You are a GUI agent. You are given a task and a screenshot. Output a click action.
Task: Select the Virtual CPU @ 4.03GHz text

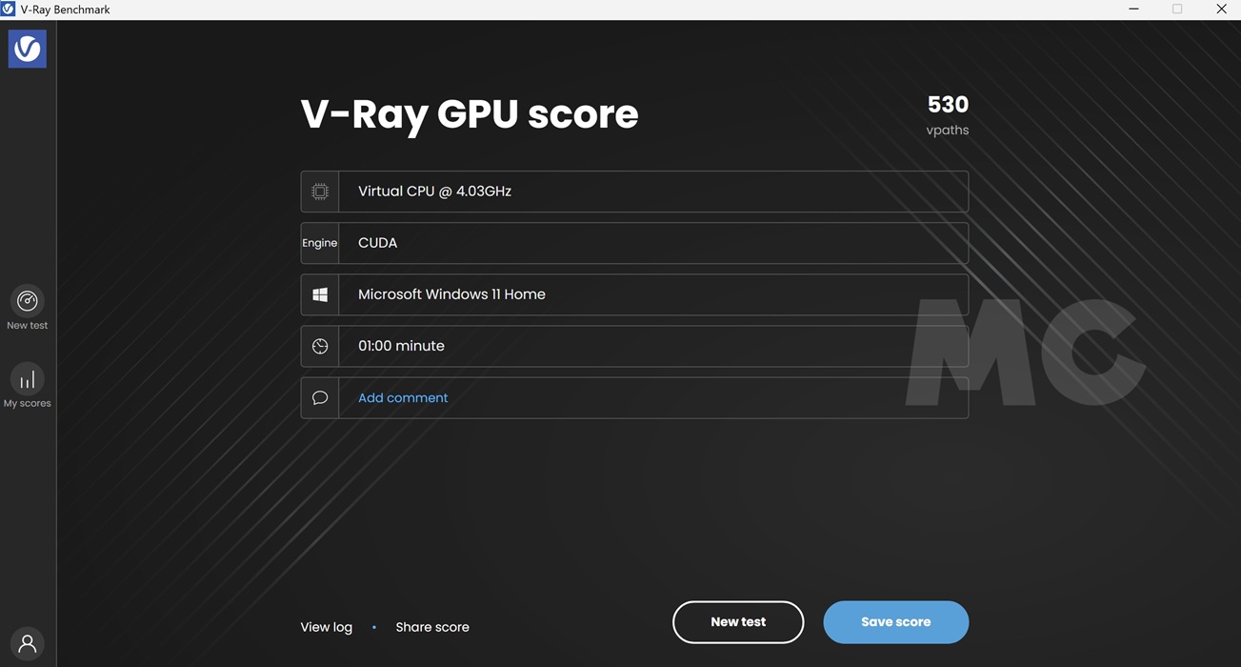[x=434, y=192]
